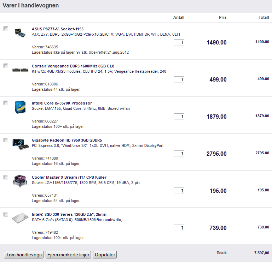Click the Fjern merkede linjer button
This screenshot has height=262, width=272.
pos(68,255)
